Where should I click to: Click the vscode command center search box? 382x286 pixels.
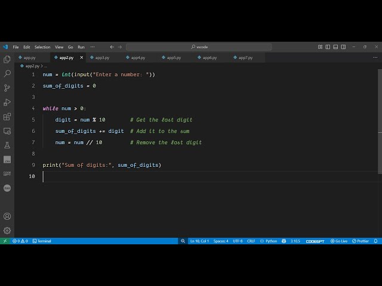tap(199, 47)
